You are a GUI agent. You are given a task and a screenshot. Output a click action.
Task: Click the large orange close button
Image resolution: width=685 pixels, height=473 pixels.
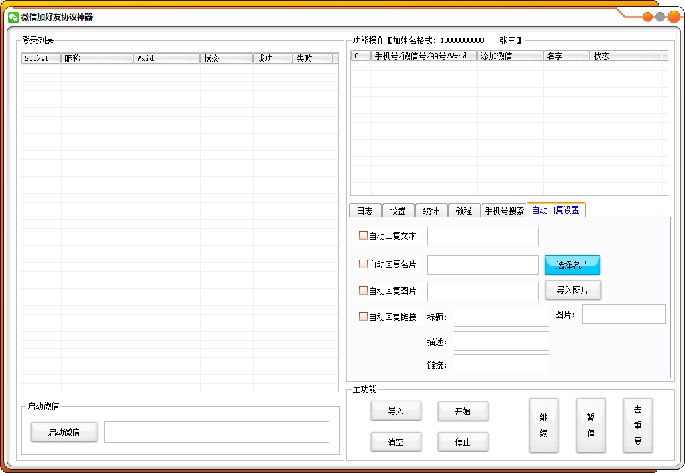tap(674, 17)
